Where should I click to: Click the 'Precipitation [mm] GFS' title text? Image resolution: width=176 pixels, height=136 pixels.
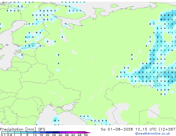(x=22, y=129)
